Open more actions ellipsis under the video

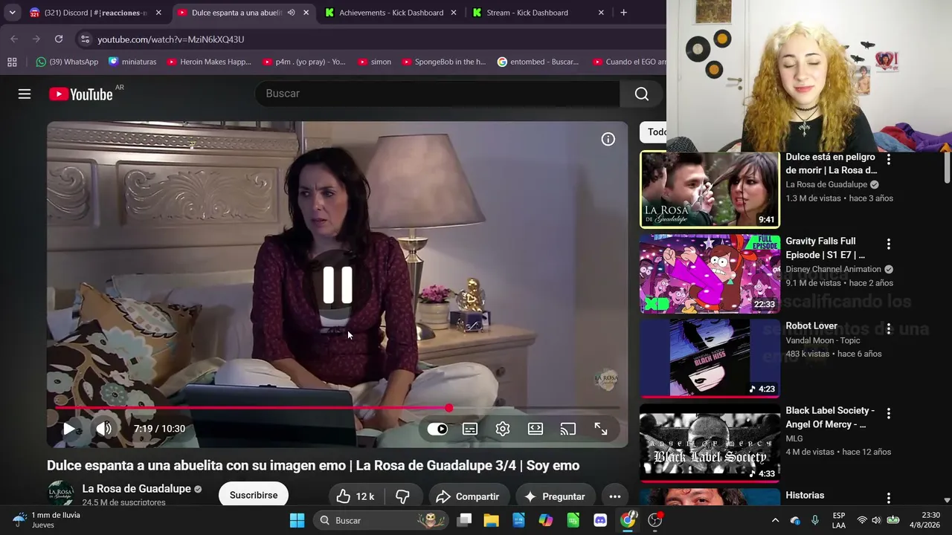[x=615, y=496]
